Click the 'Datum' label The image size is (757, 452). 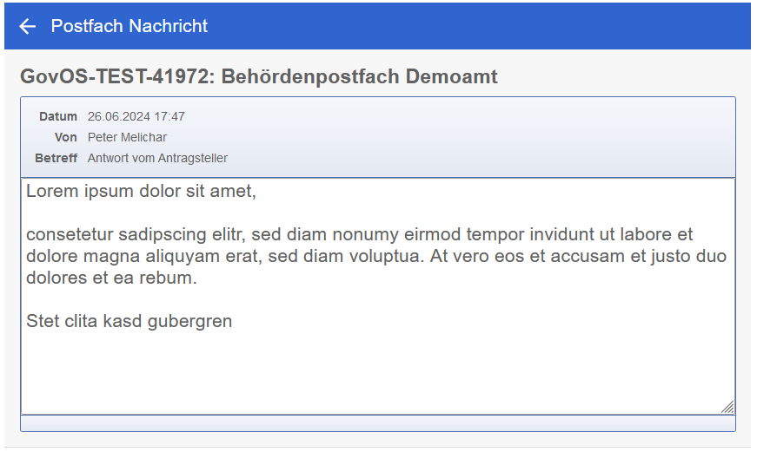click(x=58, y=116)
